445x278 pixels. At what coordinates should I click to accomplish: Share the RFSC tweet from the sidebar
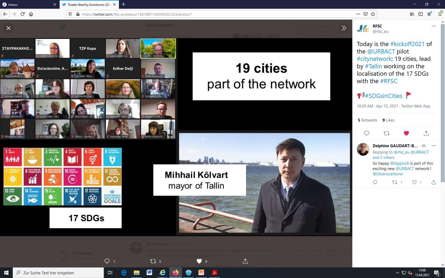pos(426,133)
